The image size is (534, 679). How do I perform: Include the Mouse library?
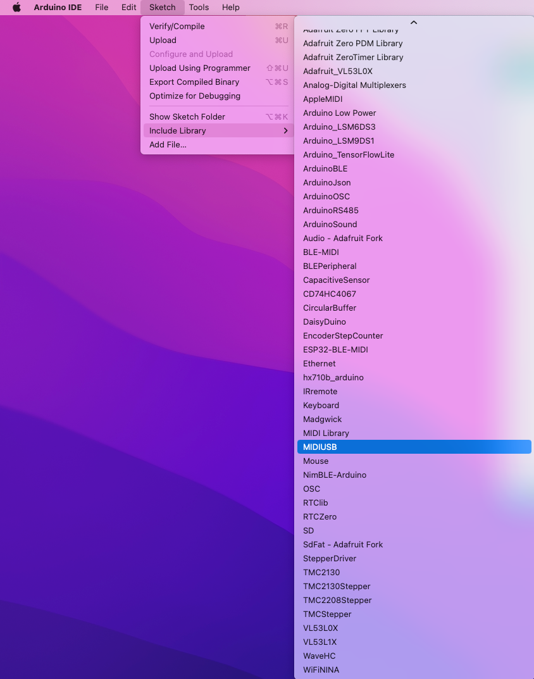coord(414,461)
